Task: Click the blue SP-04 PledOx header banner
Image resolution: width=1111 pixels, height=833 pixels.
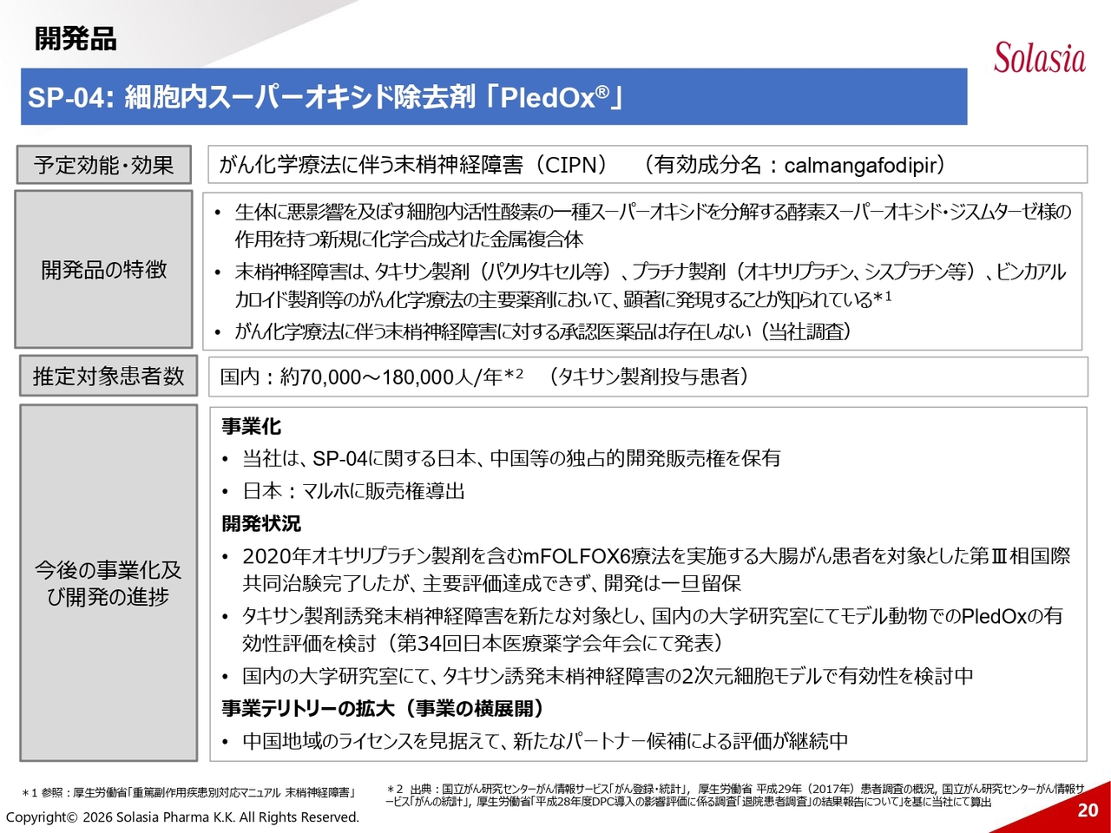Action: [493, 96]
